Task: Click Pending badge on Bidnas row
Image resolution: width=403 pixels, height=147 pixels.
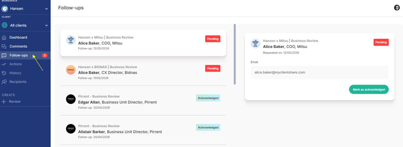Action: click(212, 68)
